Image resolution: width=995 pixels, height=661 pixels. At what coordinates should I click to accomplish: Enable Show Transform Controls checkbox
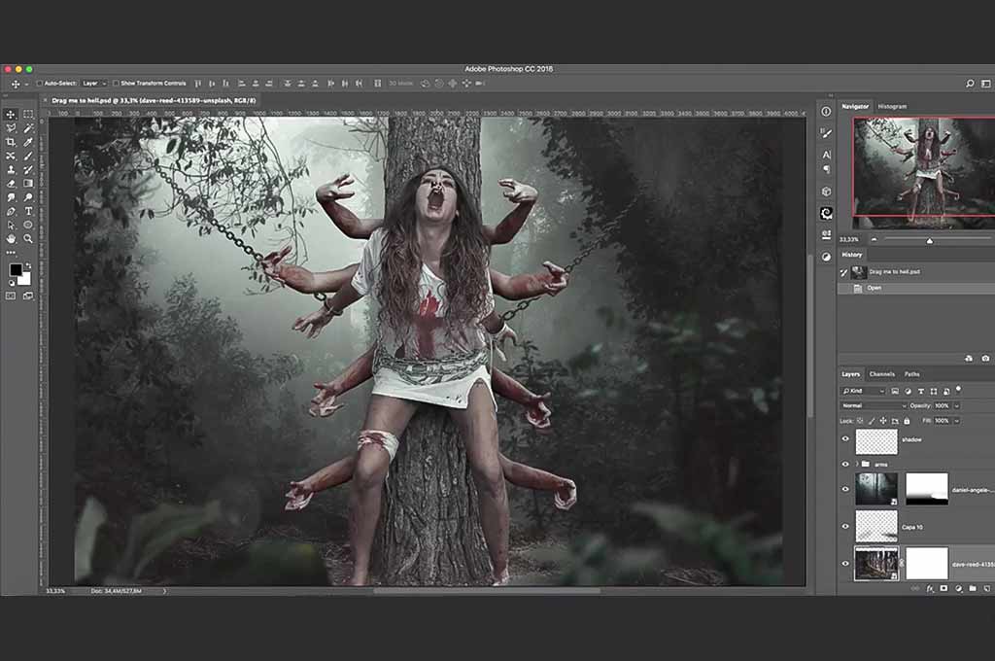click(x=117, y=84)
